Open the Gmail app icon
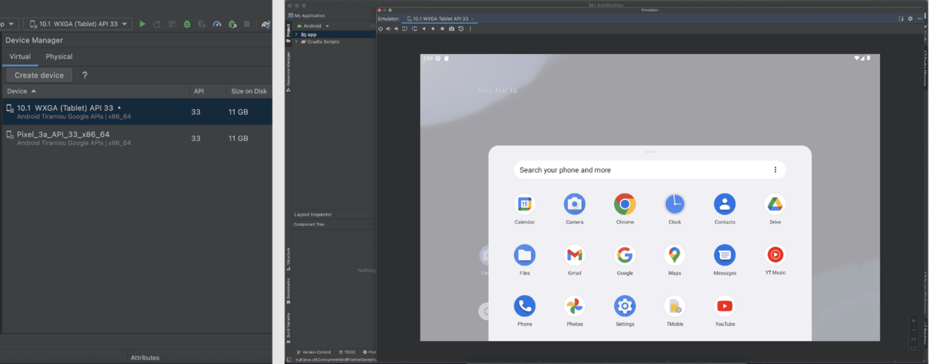Viewport: 929px width, 364px height. 574,255
